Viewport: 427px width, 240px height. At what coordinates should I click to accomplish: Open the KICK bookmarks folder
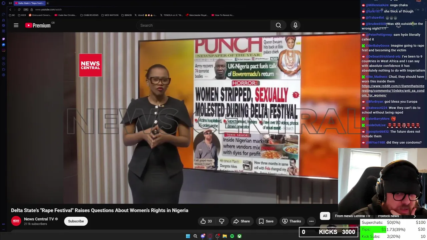tap(22, 15)
